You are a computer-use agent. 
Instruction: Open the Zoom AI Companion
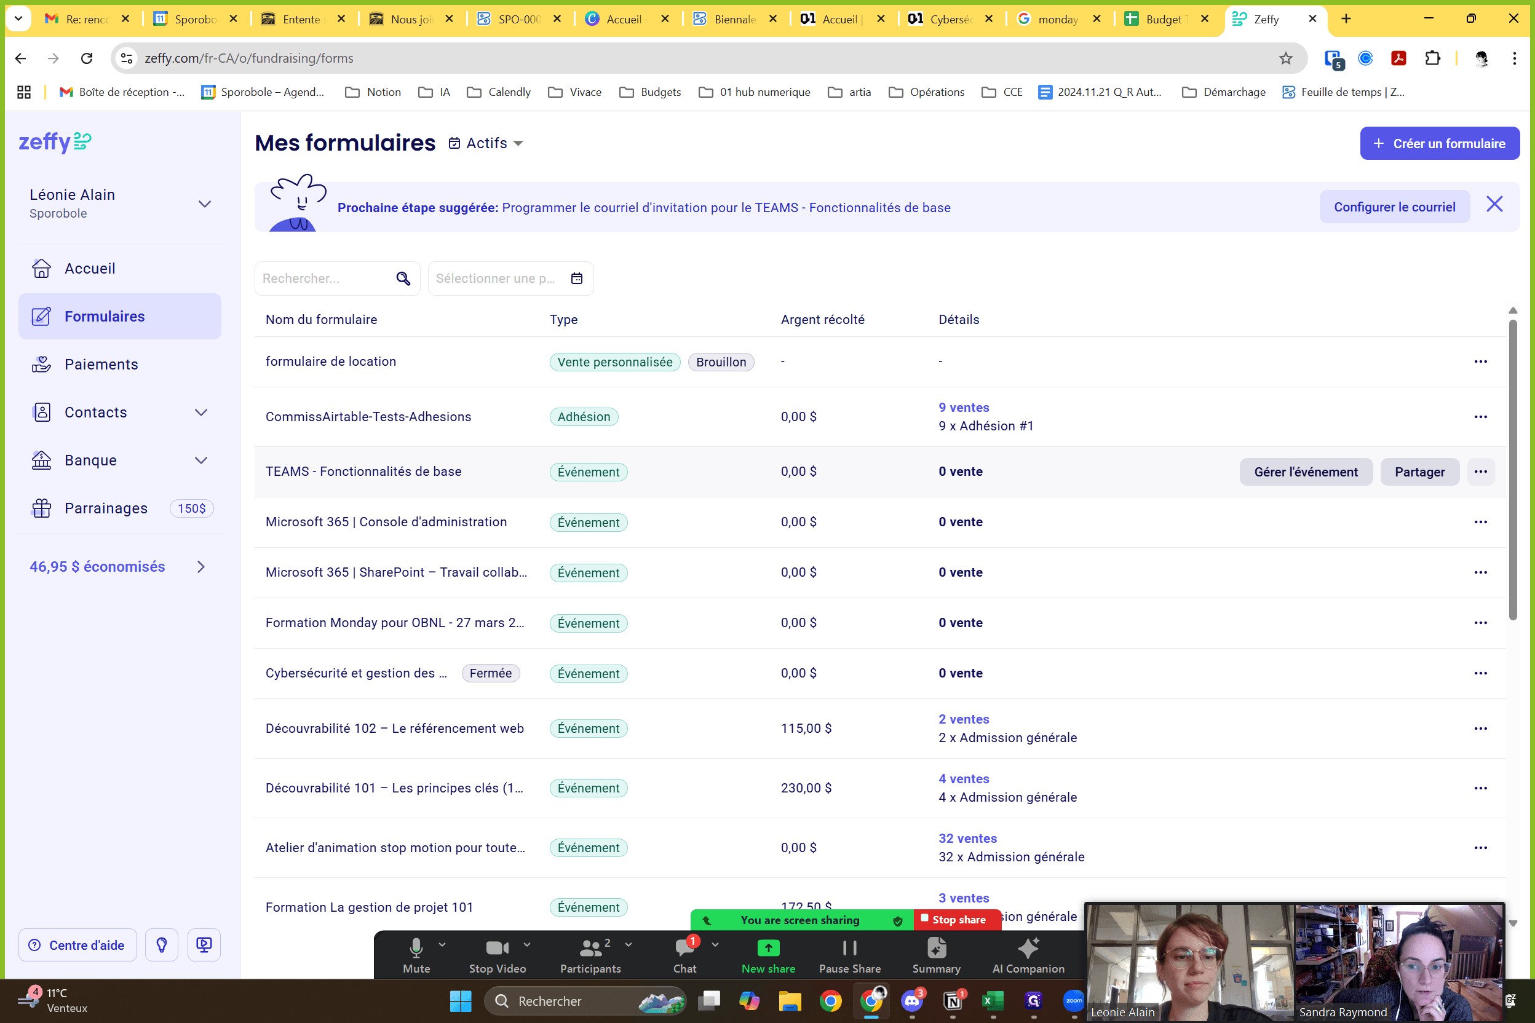pyautogui.click(x=1028, y=955)
